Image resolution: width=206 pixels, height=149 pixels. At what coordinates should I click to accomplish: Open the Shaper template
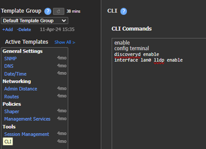pyautogui.click(x=12, y=112)
